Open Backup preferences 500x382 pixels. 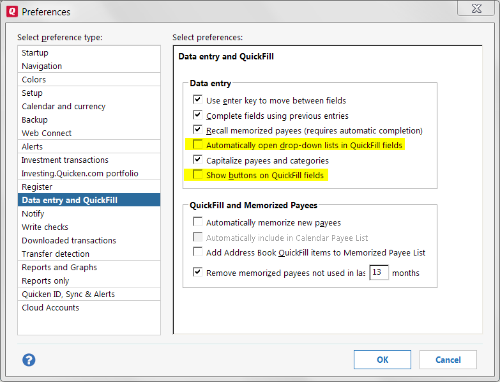click(89, 119)
